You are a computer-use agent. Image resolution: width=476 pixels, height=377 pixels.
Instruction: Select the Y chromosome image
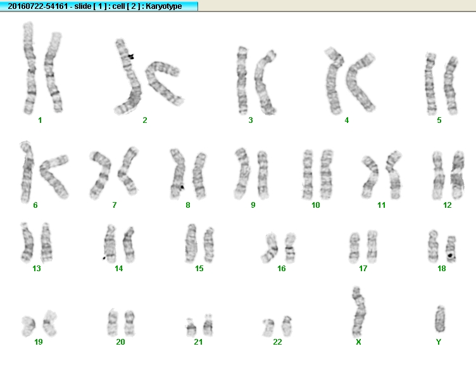point(440,319)
